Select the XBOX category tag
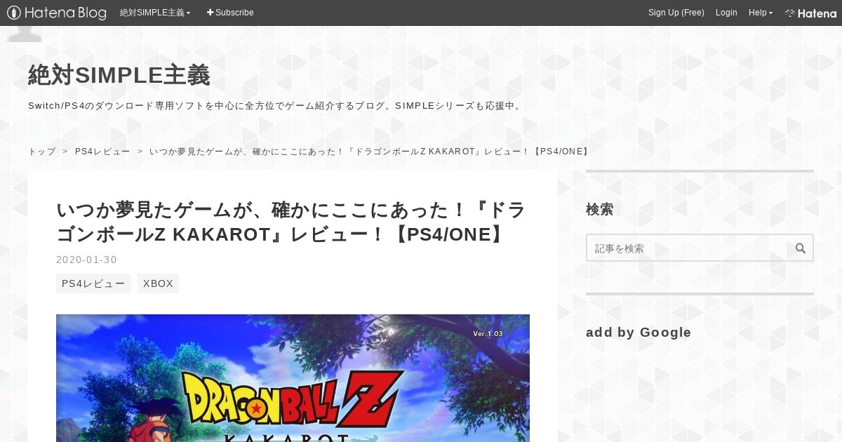 click(158, 283)
